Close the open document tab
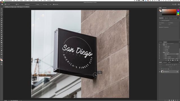This screenshot has width=180, height=101. click(4, 7)
